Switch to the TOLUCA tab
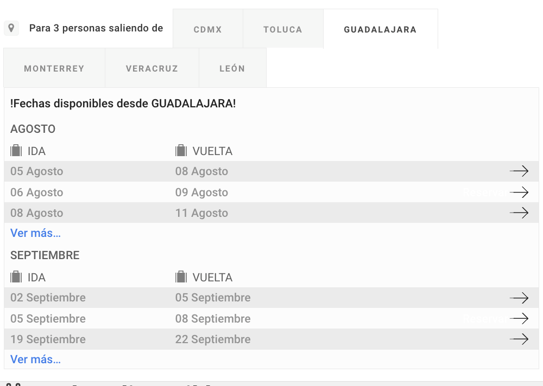The width and height of the screenshot is (543, 386). pyautogui.click(x=283, y=29)
